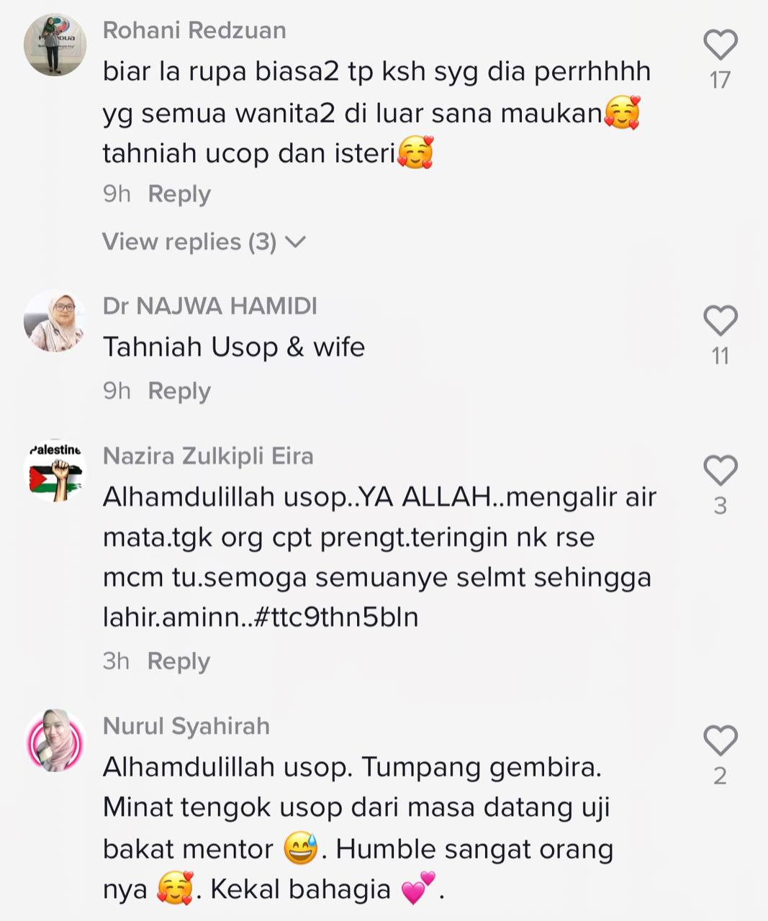Image resolution: width=768 pixels, height=921 pixels.
Task: Like Dr NAJWA HAMIDI's comment
Action: coord(720,320)
